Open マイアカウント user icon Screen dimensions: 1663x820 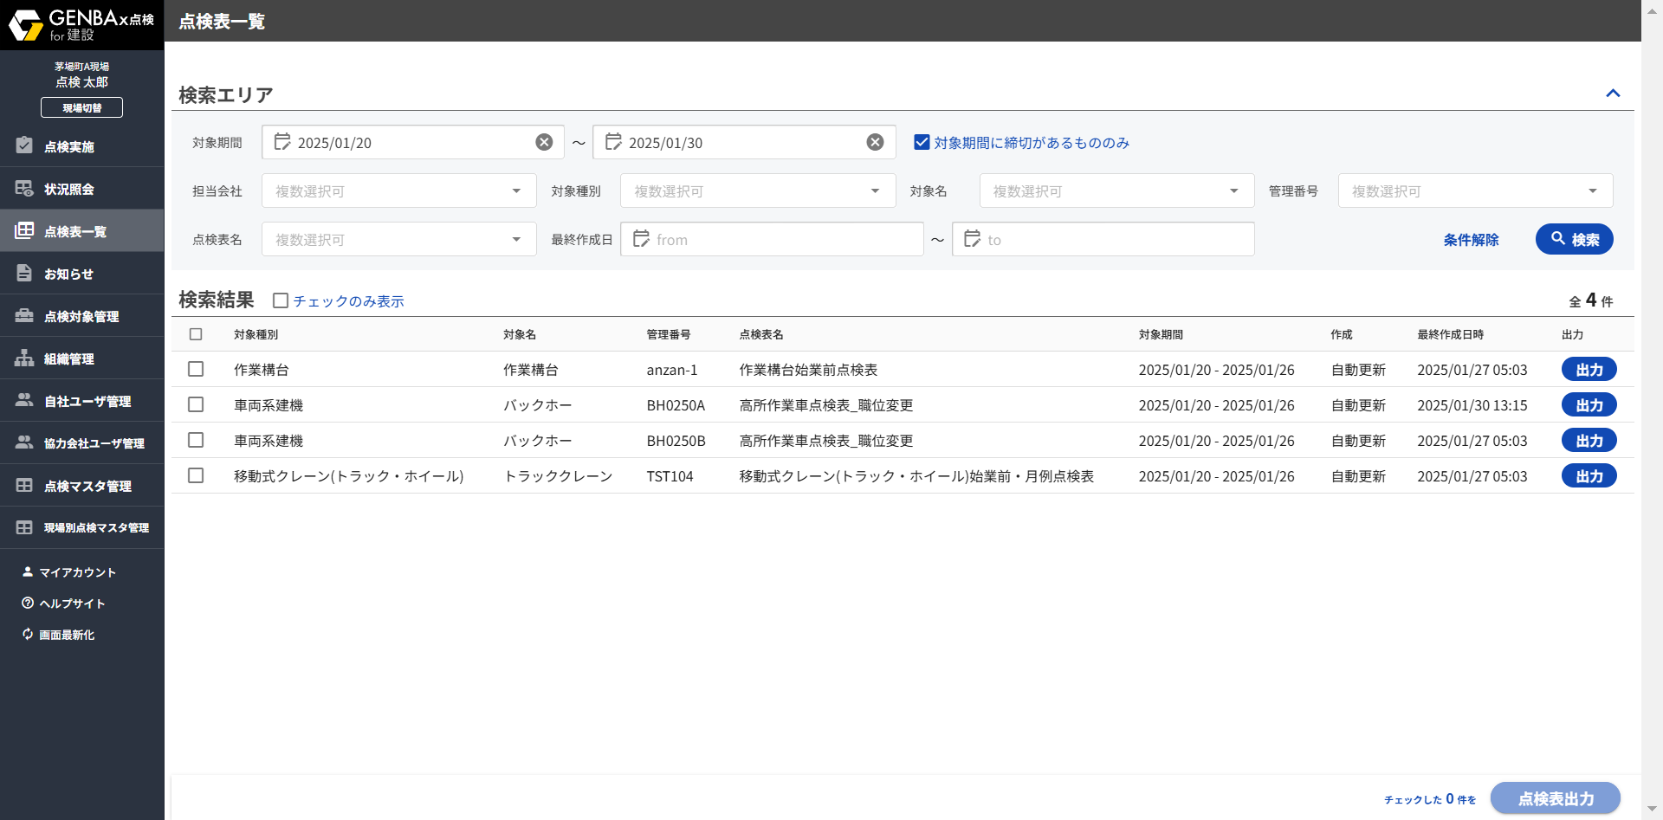pos(28,572)
